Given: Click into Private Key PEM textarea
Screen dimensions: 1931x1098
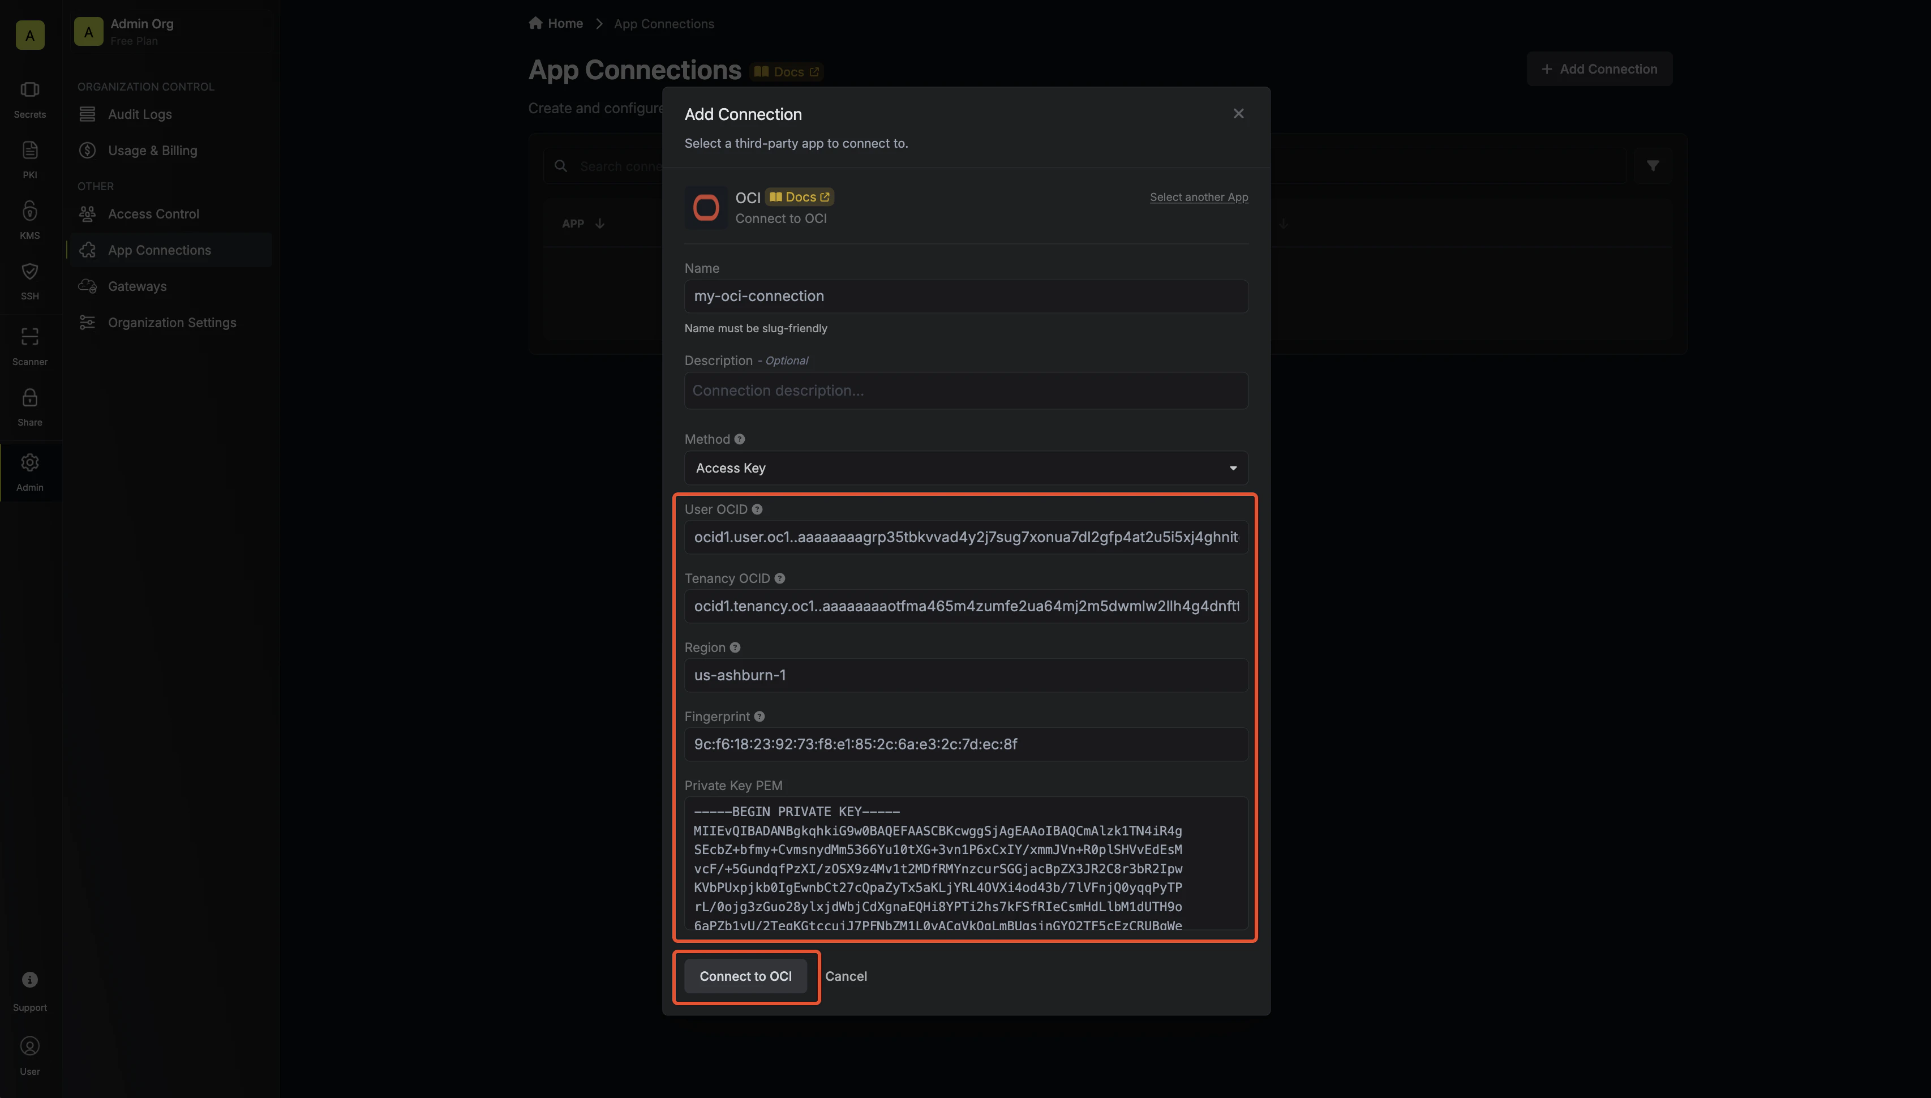Looking at the screenshot, I should 965,864.
